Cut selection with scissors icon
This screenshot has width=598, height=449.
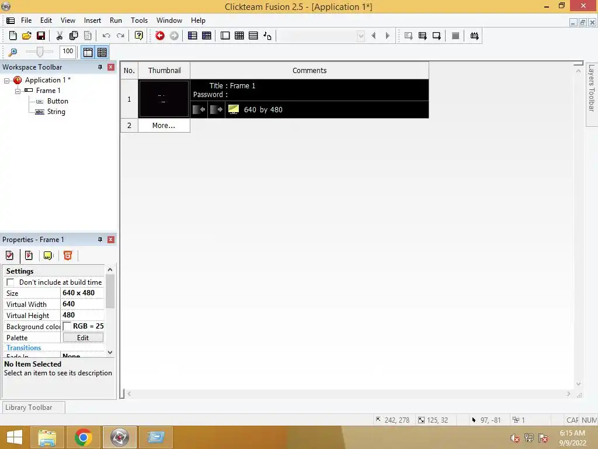[x=60, y=36]
